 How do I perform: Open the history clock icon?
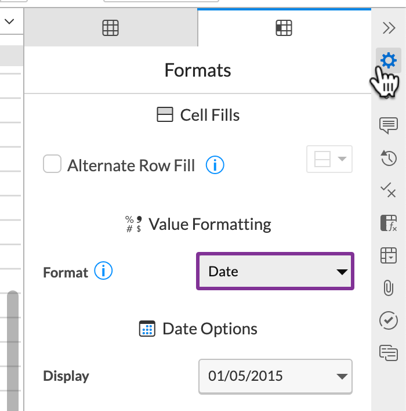388,157
